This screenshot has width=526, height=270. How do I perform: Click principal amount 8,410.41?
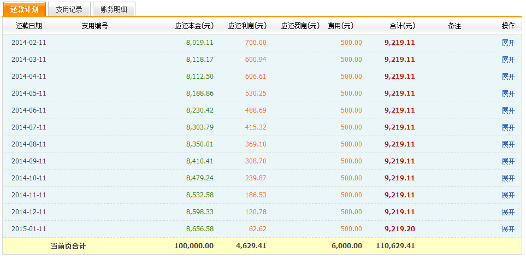(199, 161)
